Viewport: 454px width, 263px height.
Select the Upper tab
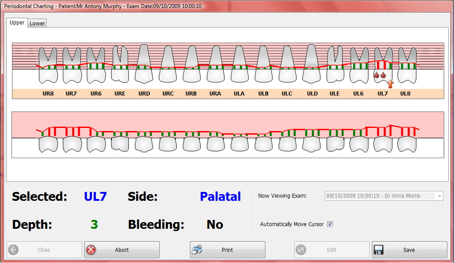[16, 22]
